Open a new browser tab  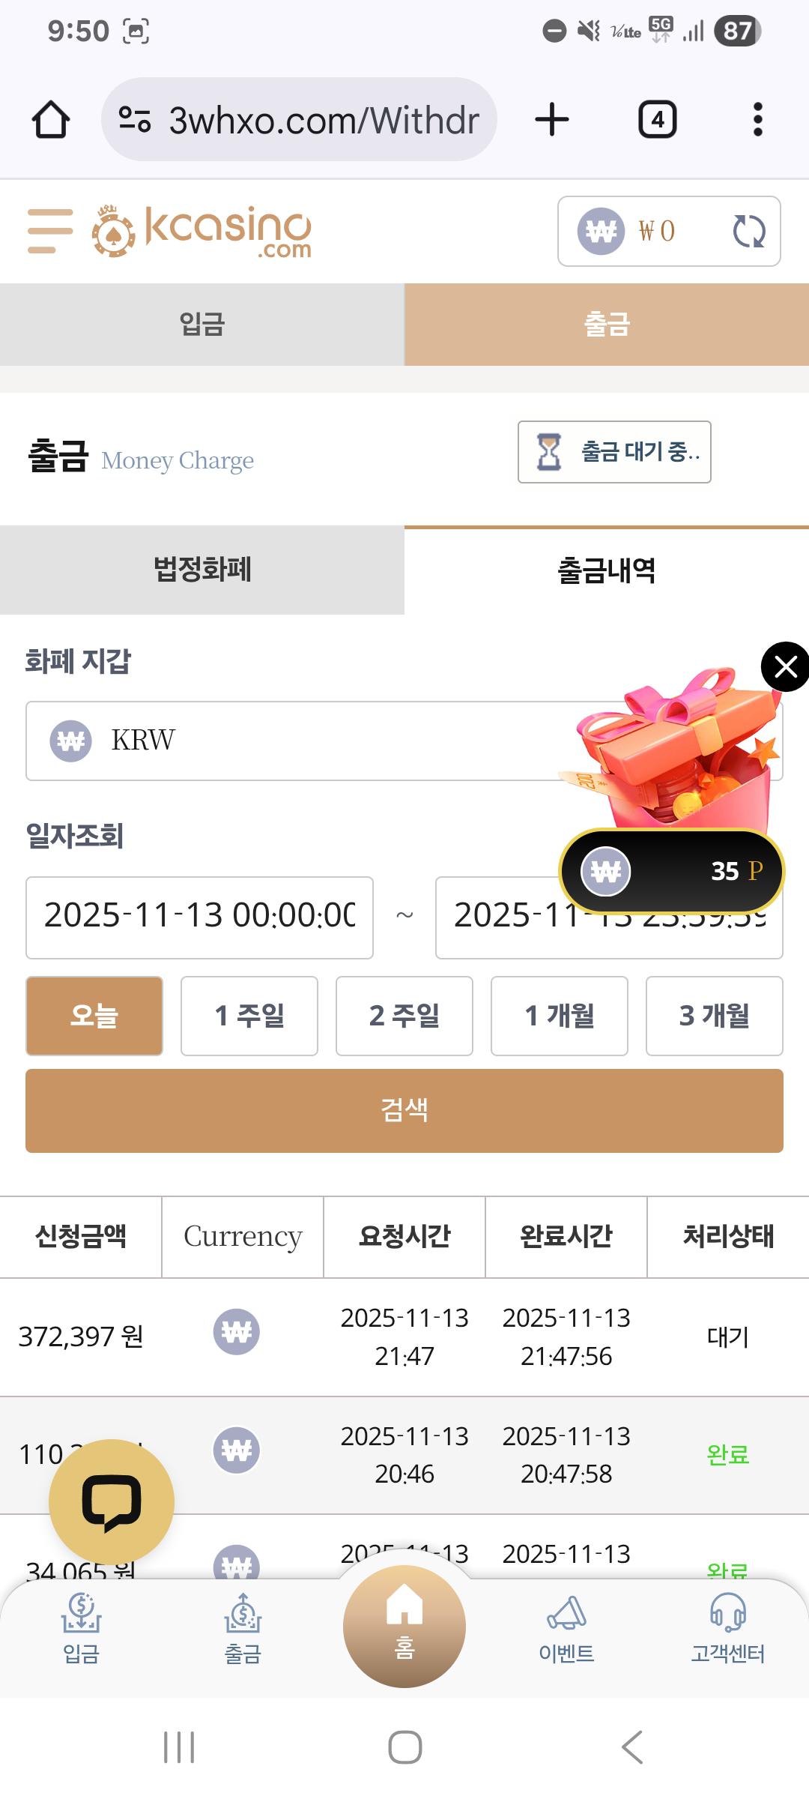pos(552,120)
